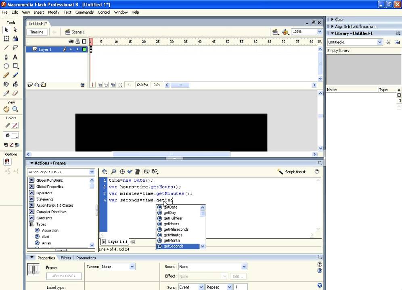Open the Modify menu
Screen dimensions: 402x290
[54, 12]
